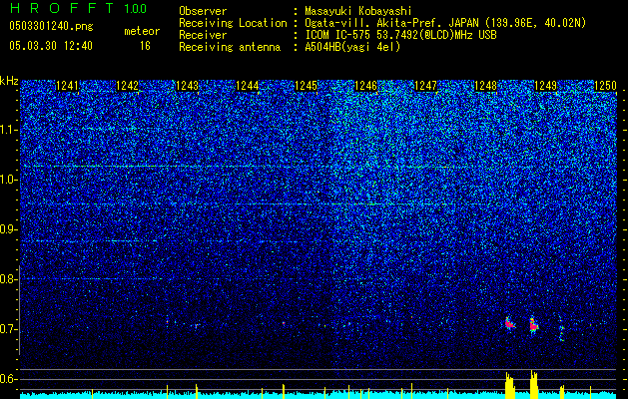Click the 0.9 frequency axis label
Viewport: 628px width, 399px height.
[x=9, y=229]
